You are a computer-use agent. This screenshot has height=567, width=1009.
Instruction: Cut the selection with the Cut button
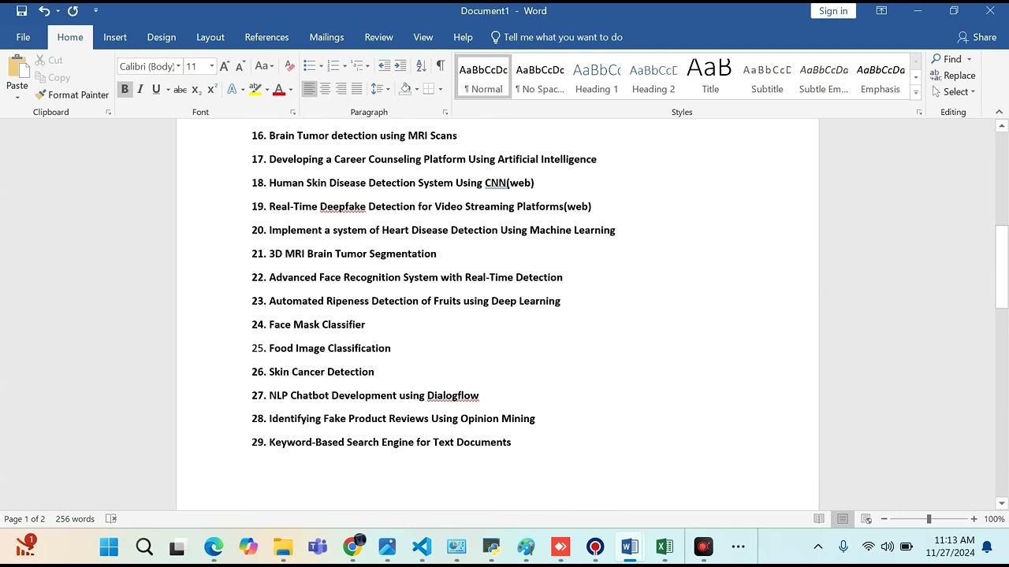(49, 60)
